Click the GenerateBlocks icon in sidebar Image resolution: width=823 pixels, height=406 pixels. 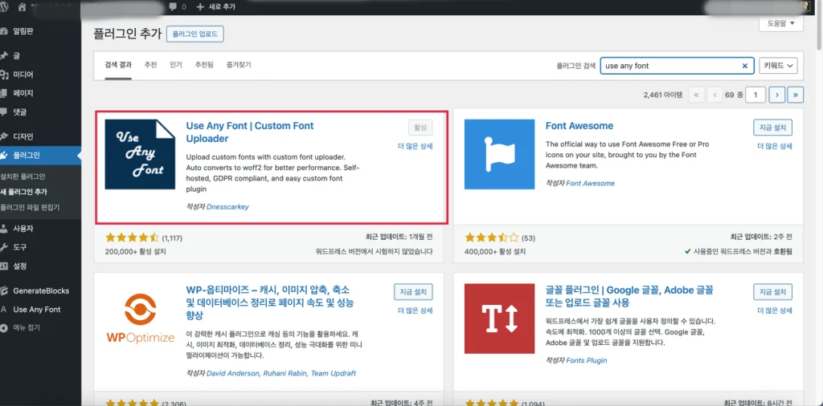[4, 290]
